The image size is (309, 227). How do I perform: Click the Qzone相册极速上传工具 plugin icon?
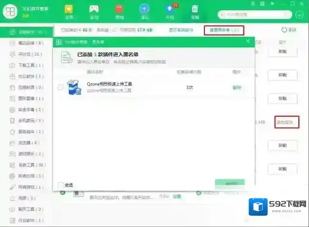(x=75, y=88)
